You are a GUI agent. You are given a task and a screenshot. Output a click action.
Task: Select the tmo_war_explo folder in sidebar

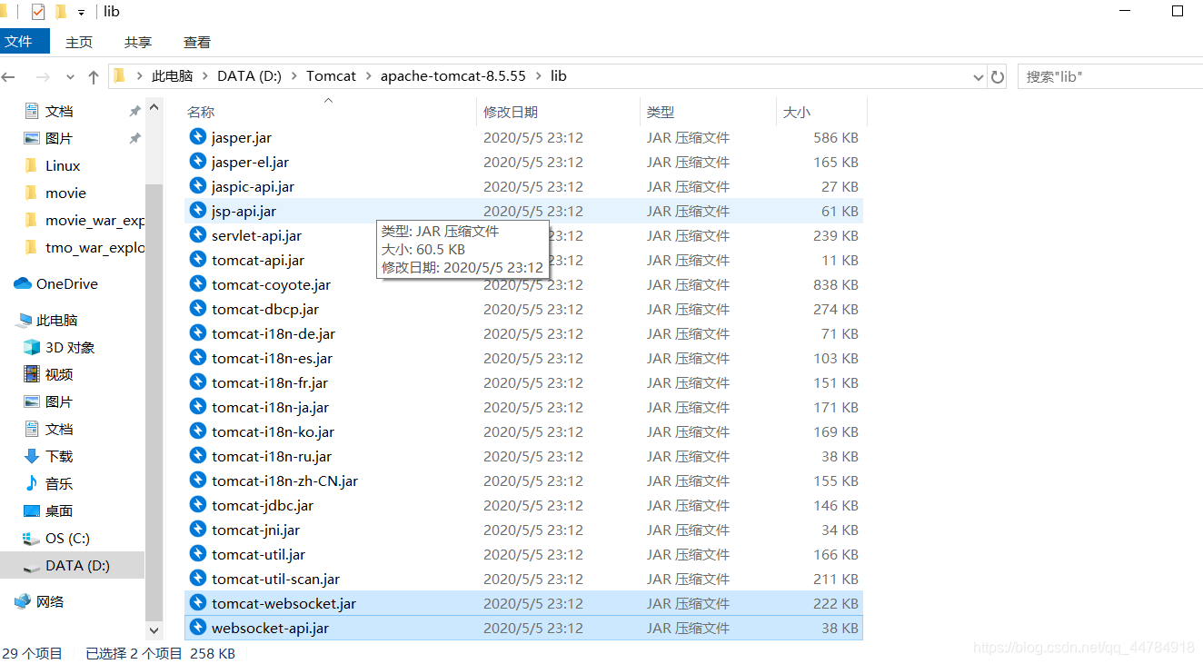(94, 247)
